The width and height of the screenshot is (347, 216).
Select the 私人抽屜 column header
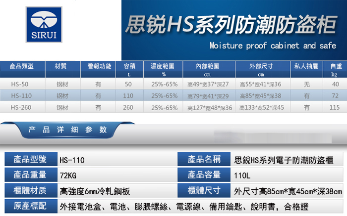click(306, 66)
